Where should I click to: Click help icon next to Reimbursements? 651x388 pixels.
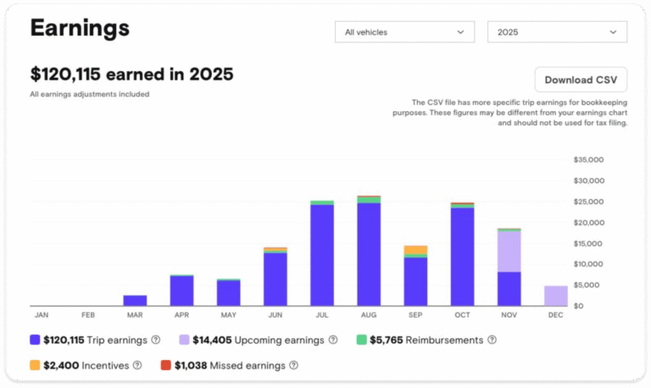tap(492, 340)
